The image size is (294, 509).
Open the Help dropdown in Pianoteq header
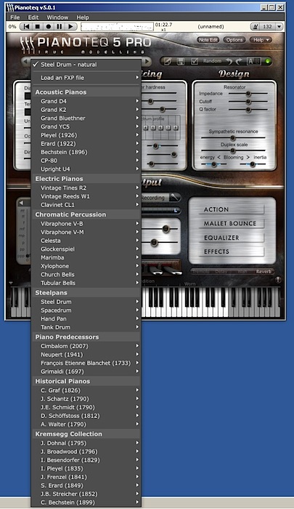(261, 40)
